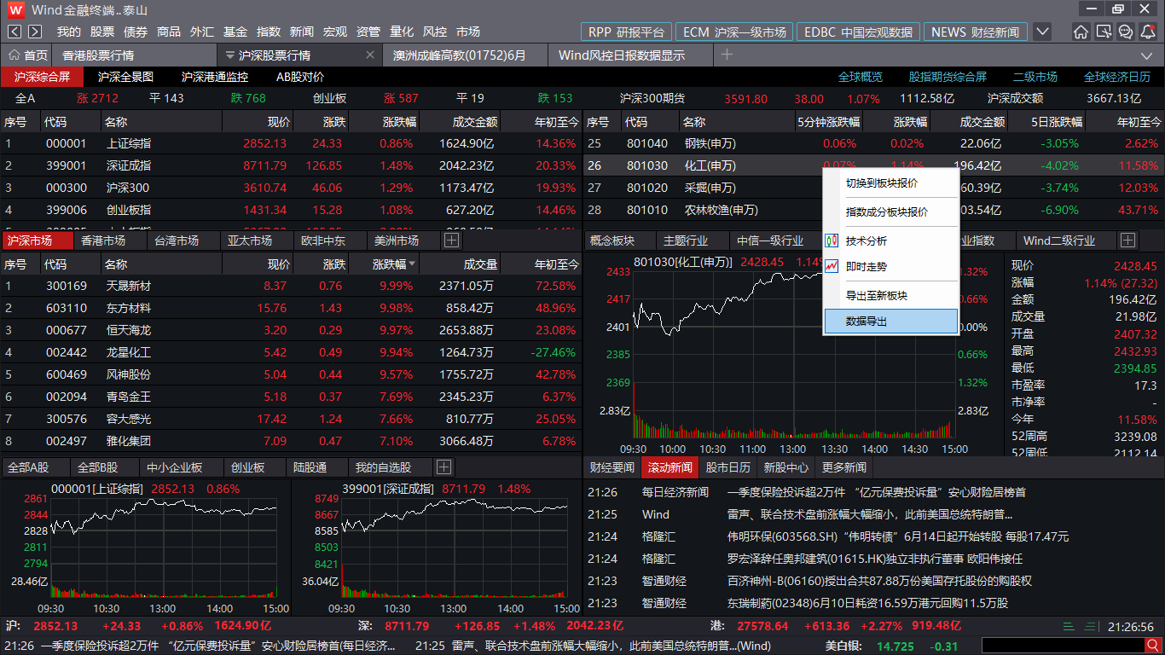The height and width of the screenshot is (655, 1165).
Task: Open the 沪深股票行情 tab dropdown triangle
Action: (x=229, y=55)
